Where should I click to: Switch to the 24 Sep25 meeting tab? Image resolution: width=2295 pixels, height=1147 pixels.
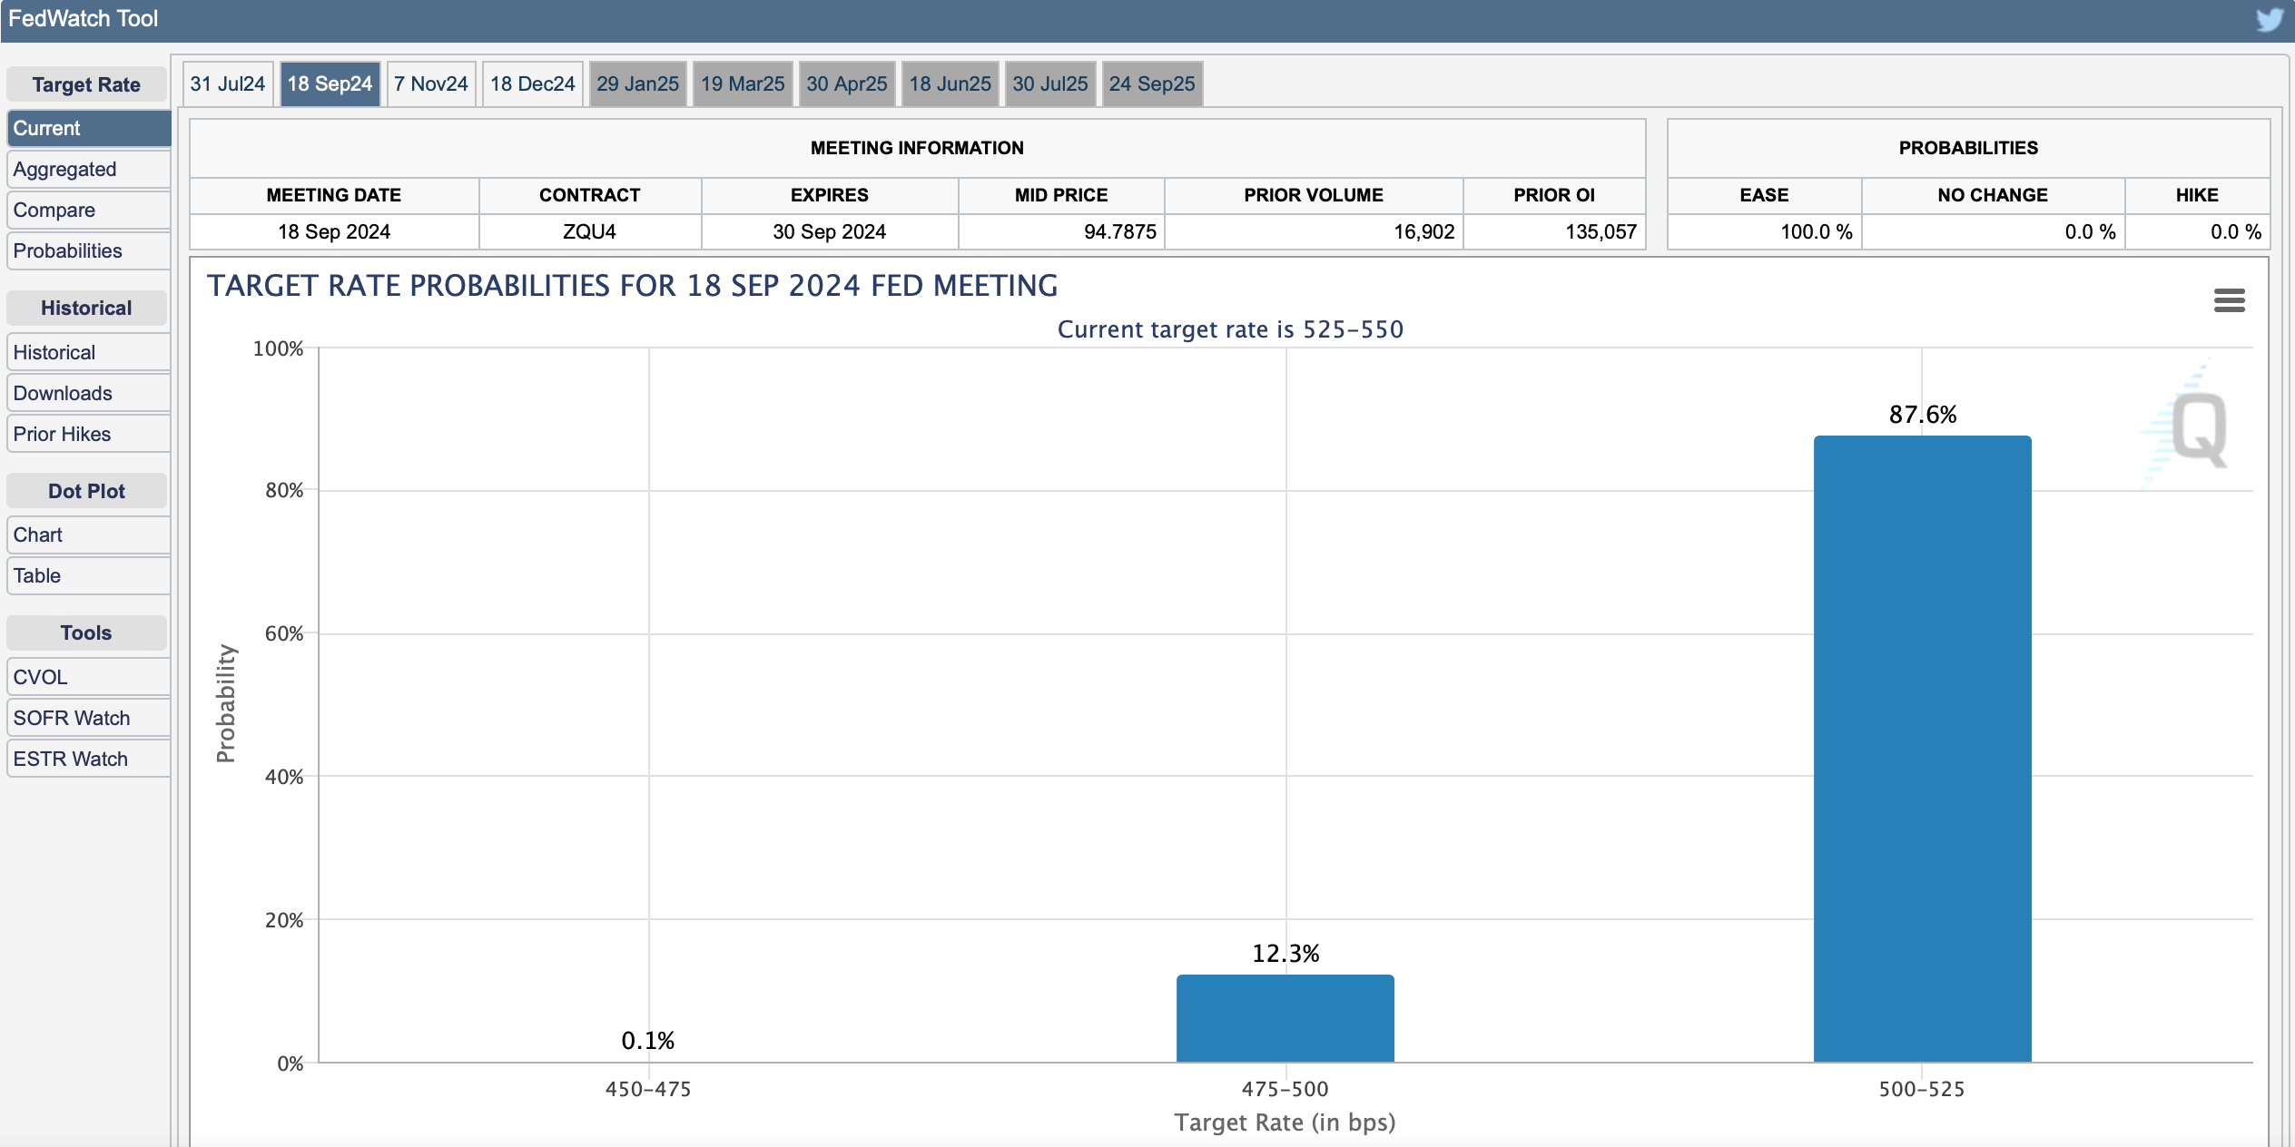tap(1151, 83)
